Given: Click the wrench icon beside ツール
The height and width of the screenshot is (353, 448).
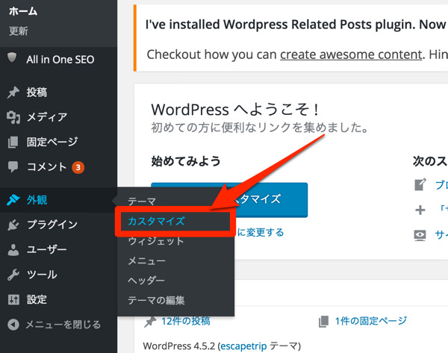Looking at the screenshot, I should (x=13, y=275).
